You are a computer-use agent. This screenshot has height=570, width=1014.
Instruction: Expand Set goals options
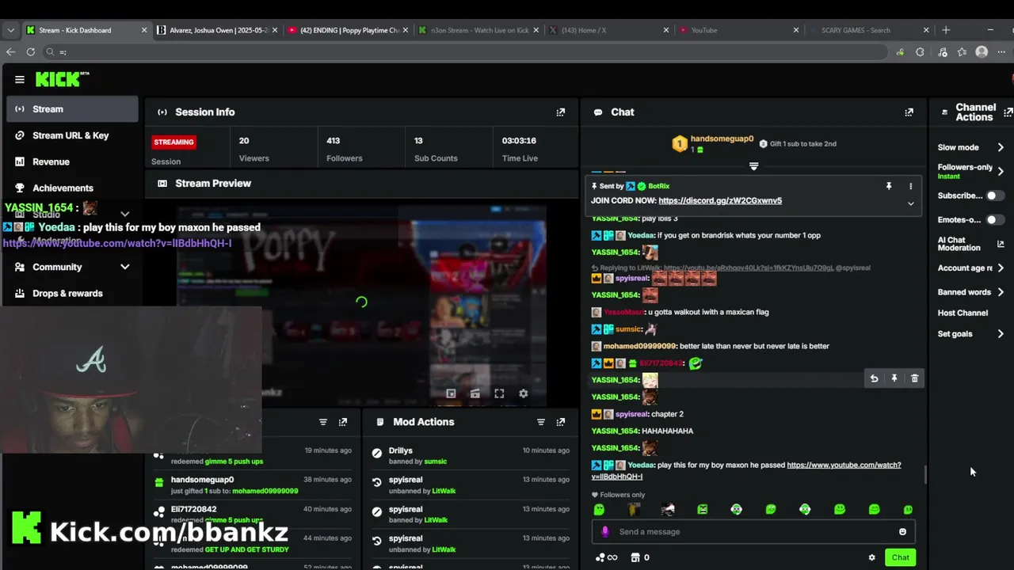point(1001,334)
